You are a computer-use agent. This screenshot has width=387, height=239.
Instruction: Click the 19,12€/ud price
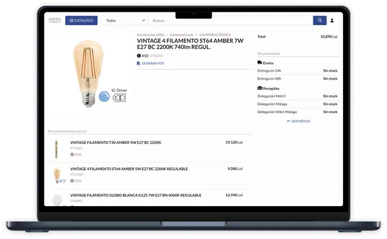(234, 142)
